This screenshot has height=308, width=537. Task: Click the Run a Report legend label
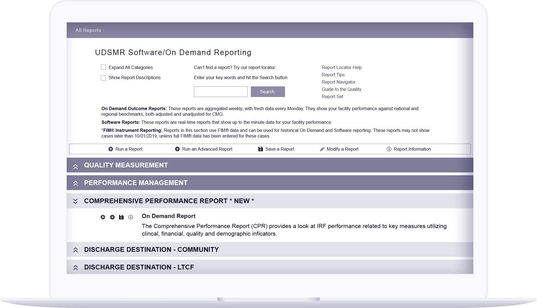pyautogui.click(x=129, y=149)
